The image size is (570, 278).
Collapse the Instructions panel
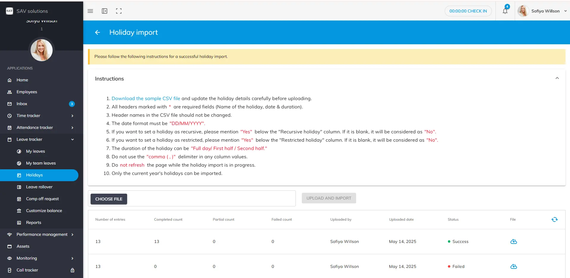pos(557,78)
